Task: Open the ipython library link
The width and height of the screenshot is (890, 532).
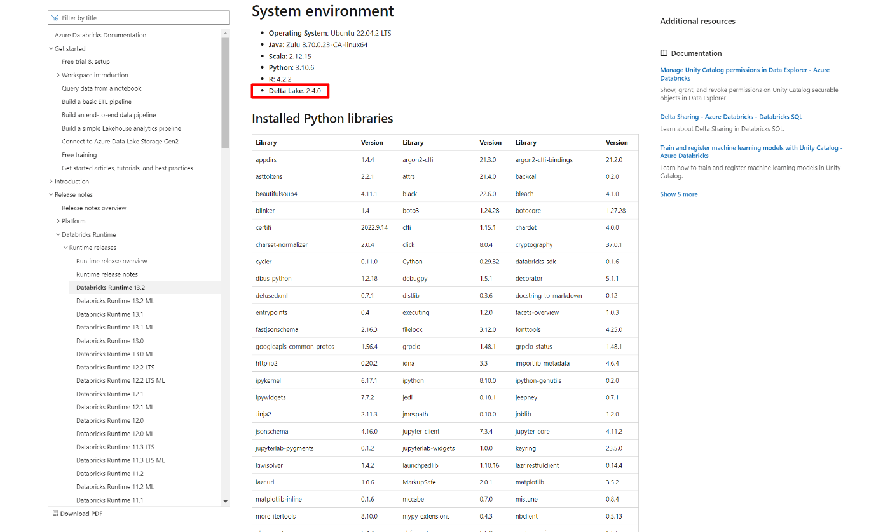Action: (x=413, y=380)
